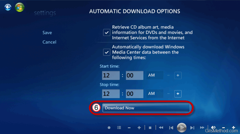Click the settings breadcrumb text
Screen dimensions: 240x134
coord(45,13)
